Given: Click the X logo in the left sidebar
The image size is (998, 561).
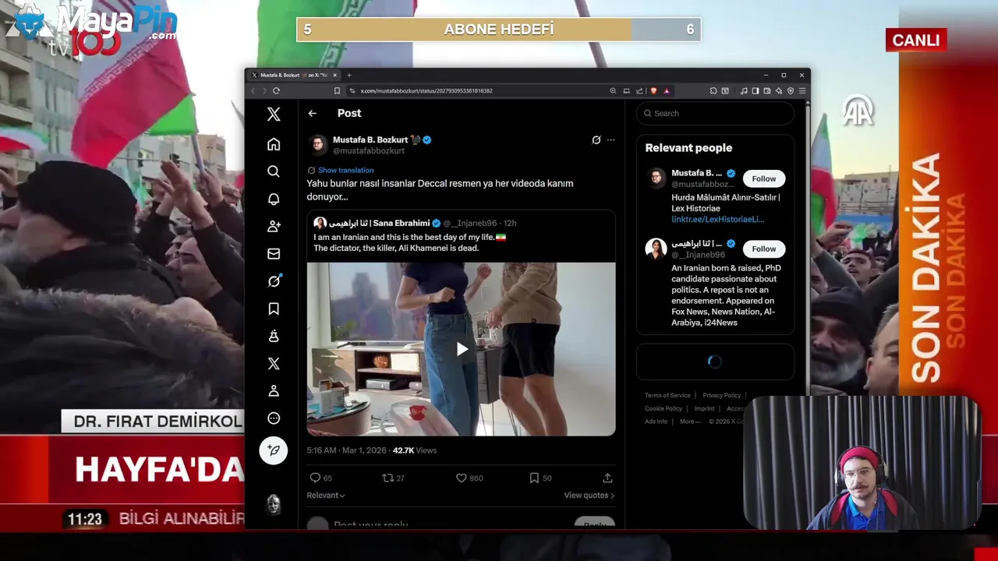Looking at the screenshot, I should coord(274,115).
